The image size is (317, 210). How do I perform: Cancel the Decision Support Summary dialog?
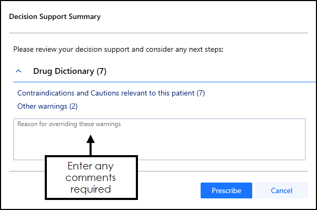click(282, 190)
